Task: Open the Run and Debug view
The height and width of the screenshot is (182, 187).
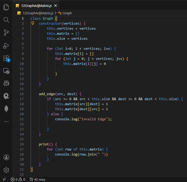Action: tap(6, 46)
